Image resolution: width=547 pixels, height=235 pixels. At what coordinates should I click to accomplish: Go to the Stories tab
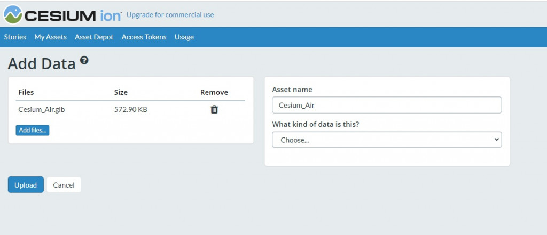pos(15,37)
